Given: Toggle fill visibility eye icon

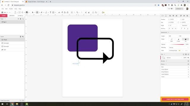Looking at the screenshot, I should (188, 58).
